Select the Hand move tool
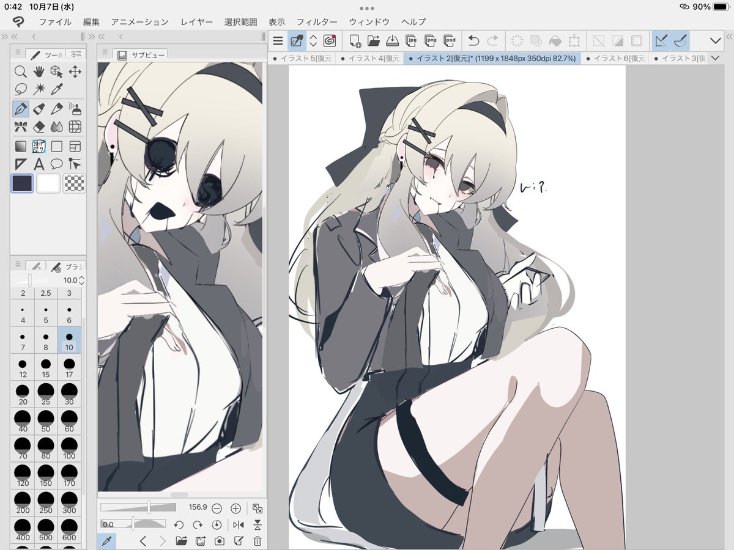The height and width of the screenshot is (550, 734). click(x=39, y=71)
